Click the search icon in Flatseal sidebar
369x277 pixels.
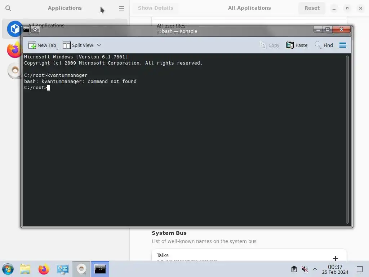point(8,8)
